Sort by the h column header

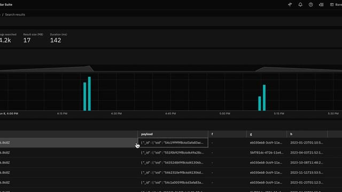(x=307, y=134)
